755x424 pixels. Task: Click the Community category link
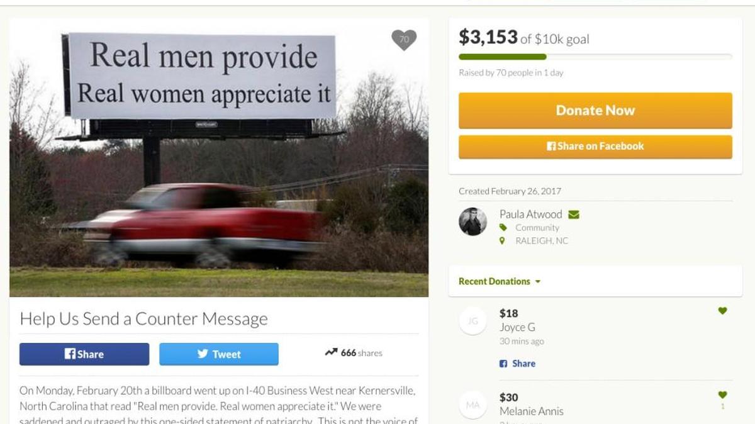point(537,228)
